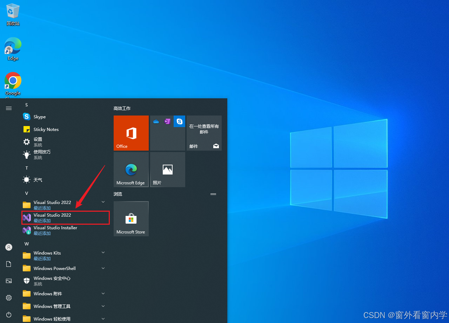
Task: Click the OneDrive icon in tile folder
Action: (156, 121)
